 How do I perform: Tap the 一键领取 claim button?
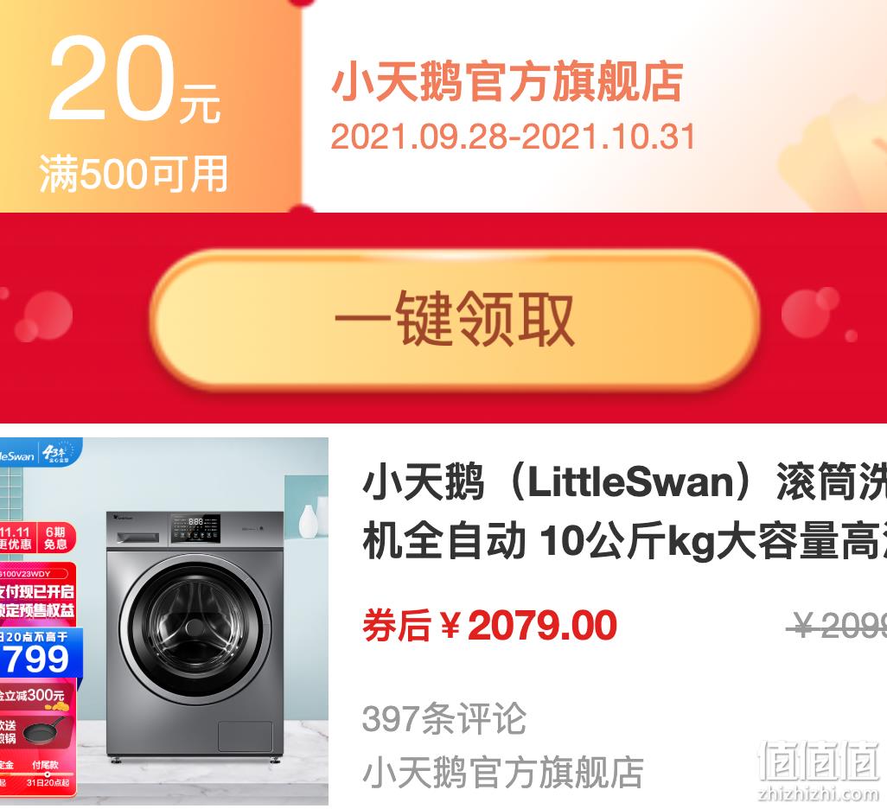tap(456, 320)
